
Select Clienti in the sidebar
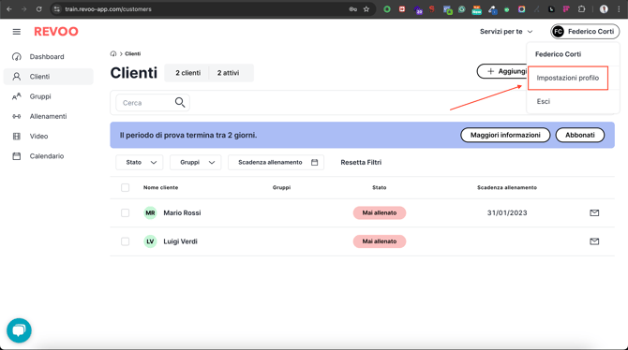tap(49, 77)
